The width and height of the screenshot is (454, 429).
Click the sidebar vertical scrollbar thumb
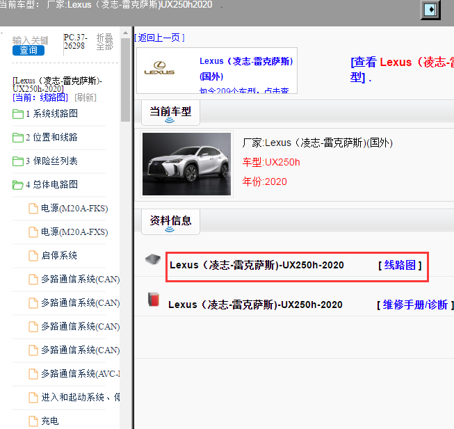(x=125, y=79)
